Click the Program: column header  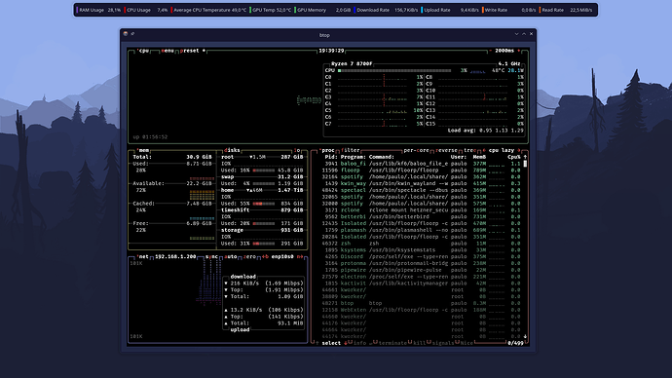click(x=354, y=157)
